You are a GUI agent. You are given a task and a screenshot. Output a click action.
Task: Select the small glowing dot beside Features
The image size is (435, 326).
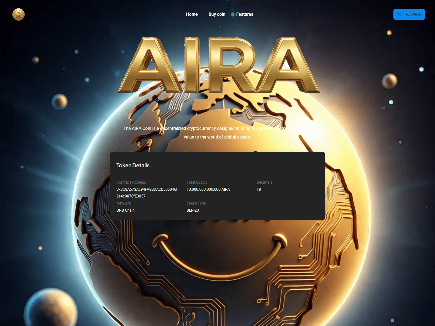point(232,15)
